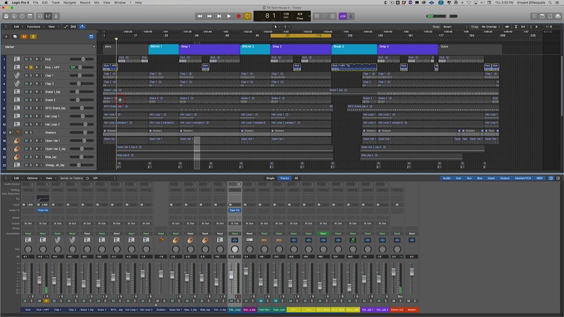Open the List Editors icon
This screenshot has height=317, width=564.
534,16
